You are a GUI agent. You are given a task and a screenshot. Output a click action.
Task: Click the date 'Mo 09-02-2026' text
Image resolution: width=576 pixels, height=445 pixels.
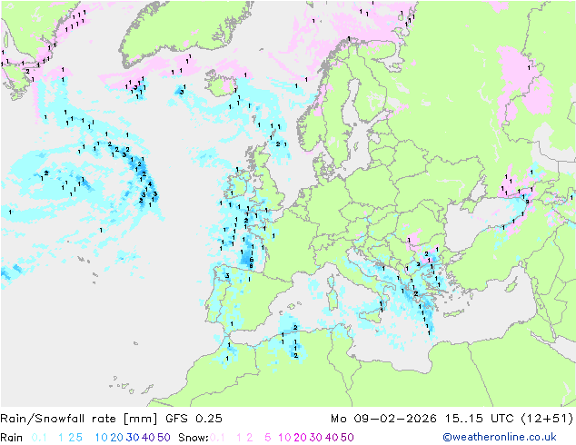point(383,419)
